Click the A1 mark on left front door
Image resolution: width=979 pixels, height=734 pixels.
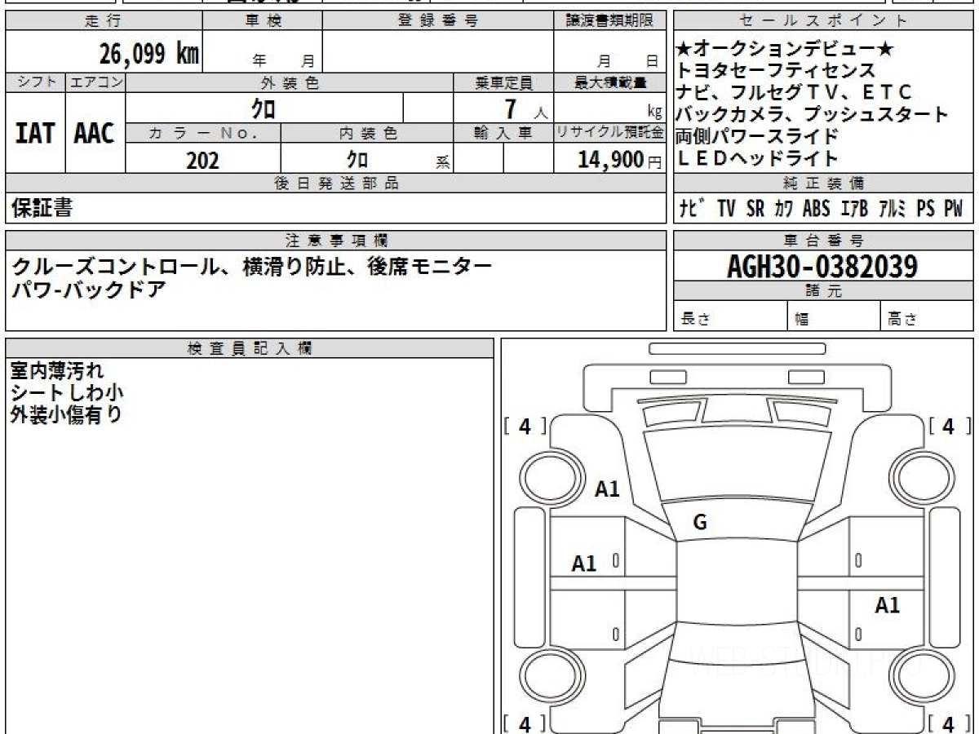pyautogui.click(x=584, y=563)
